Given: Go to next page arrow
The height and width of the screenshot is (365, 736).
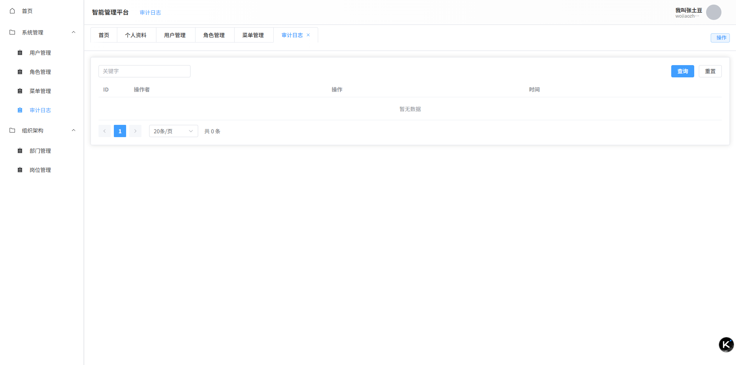Looking at the screenshot, I should click(135, 131).
